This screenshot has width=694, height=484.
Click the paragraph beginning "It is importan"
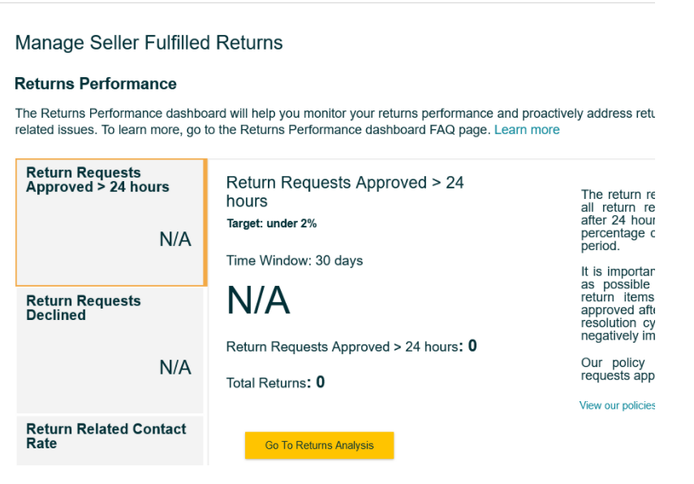click(618, 304)
